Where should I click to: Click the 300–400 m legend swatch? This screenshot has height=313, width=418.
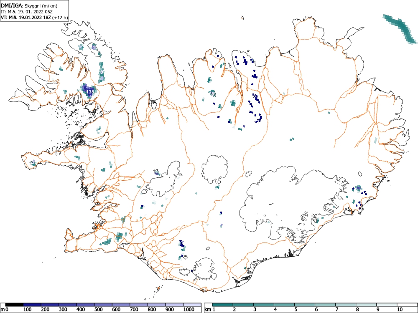click(x=68, y=305)
